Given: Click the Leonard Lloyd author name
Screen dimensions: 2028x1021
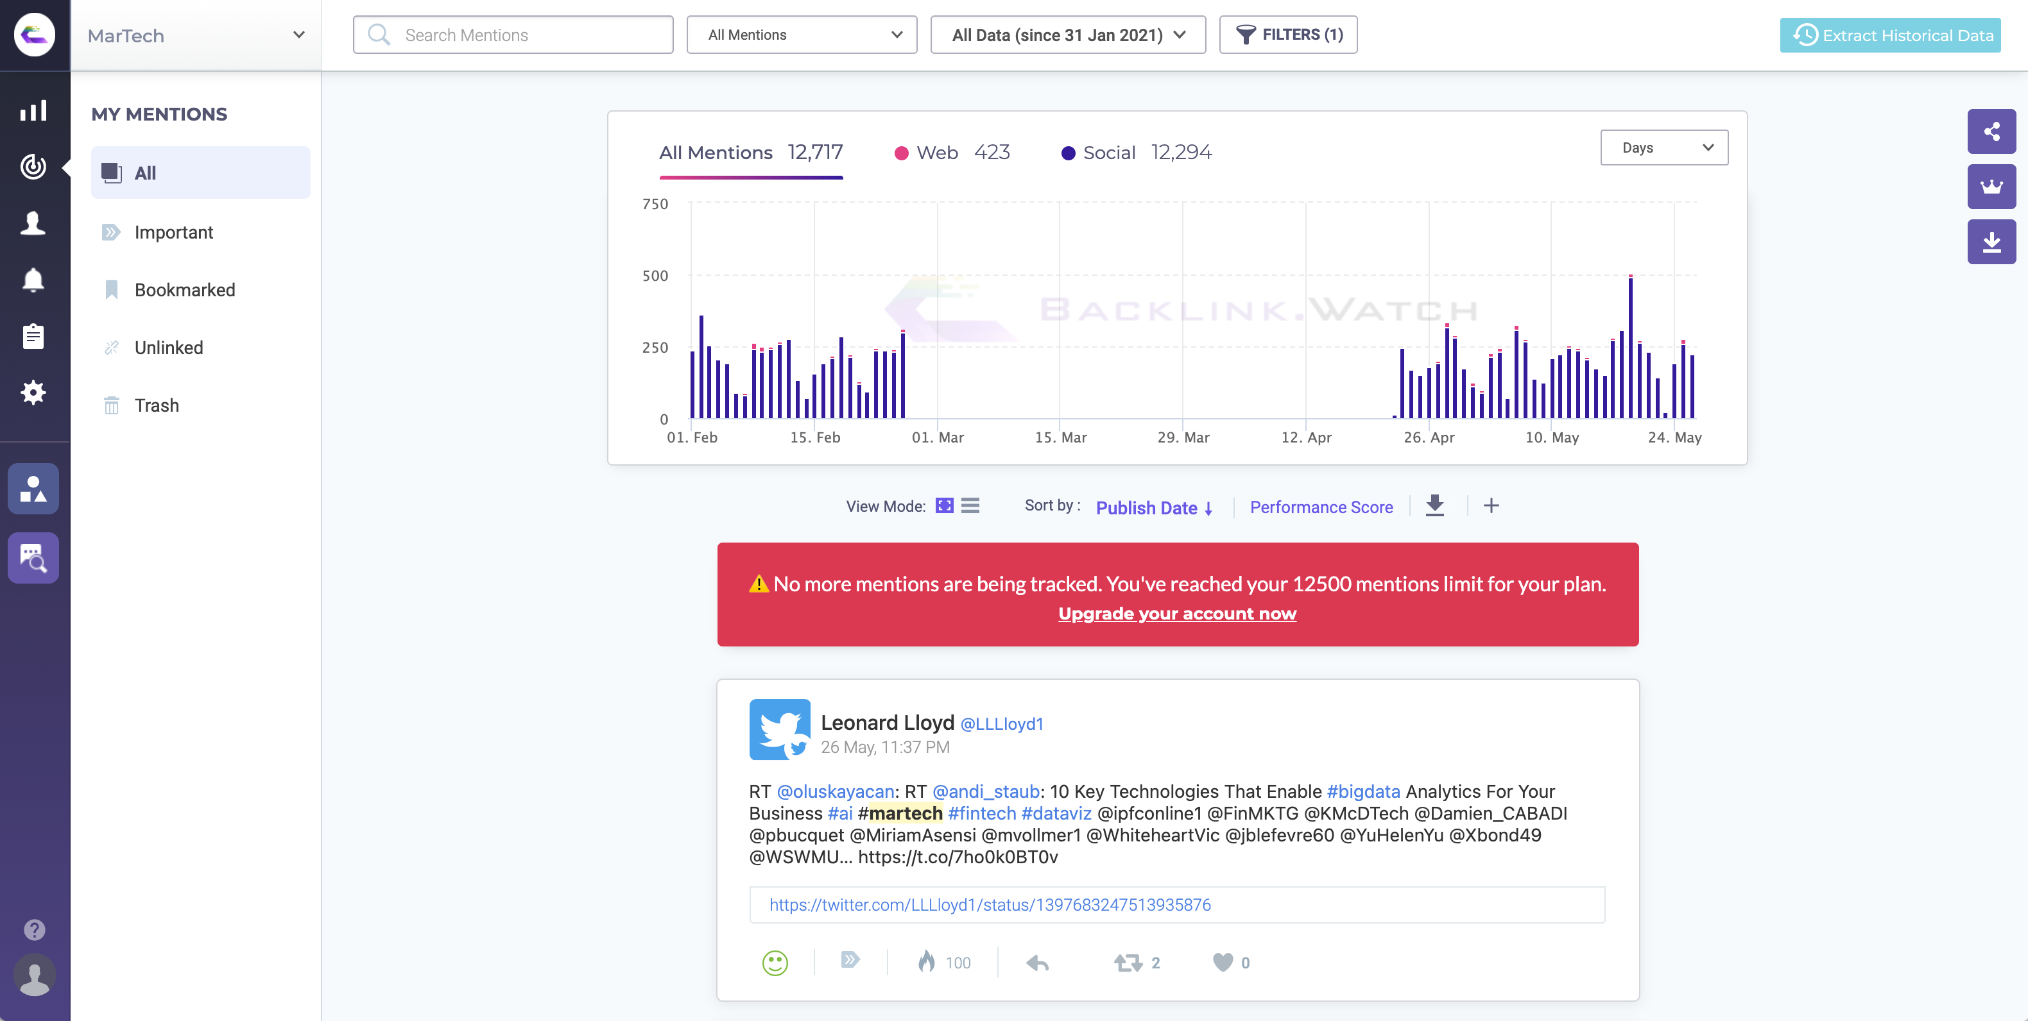Looking at the screenshot, I should pos(887,722).
